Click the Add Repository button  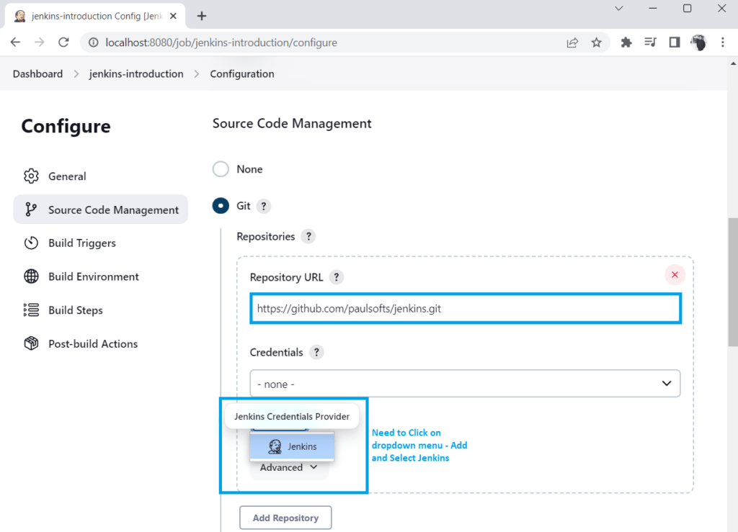(x=285, y=517)
